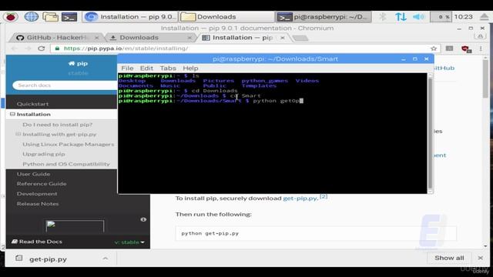The image size is (493, 277).
Task: Click the eject icon in the panel
Action: pos(484,17)
